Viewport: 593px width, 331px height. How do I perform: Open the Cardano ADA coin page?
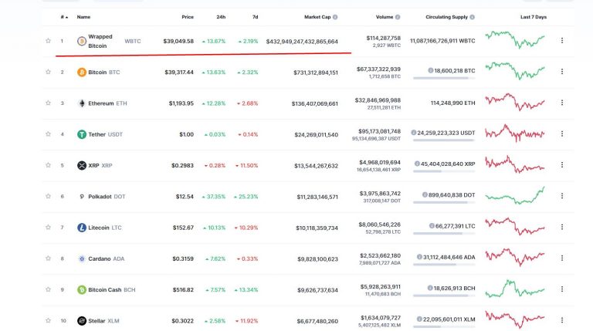tap(107, 258)
